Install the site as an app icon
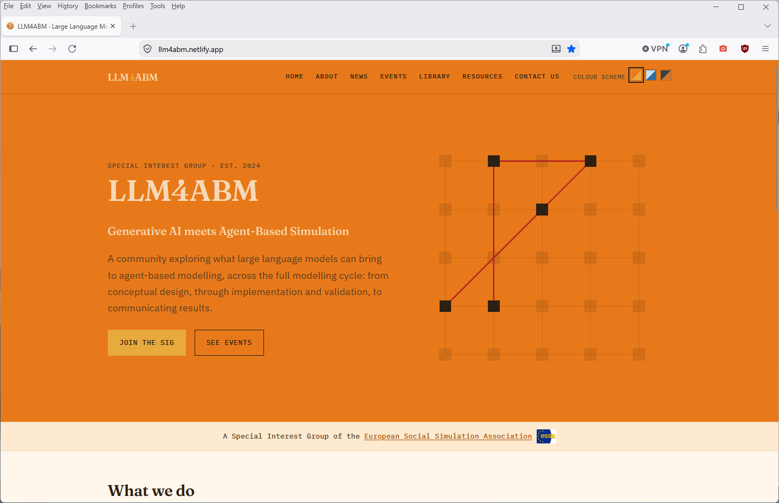779x503 pixels. 556,49
